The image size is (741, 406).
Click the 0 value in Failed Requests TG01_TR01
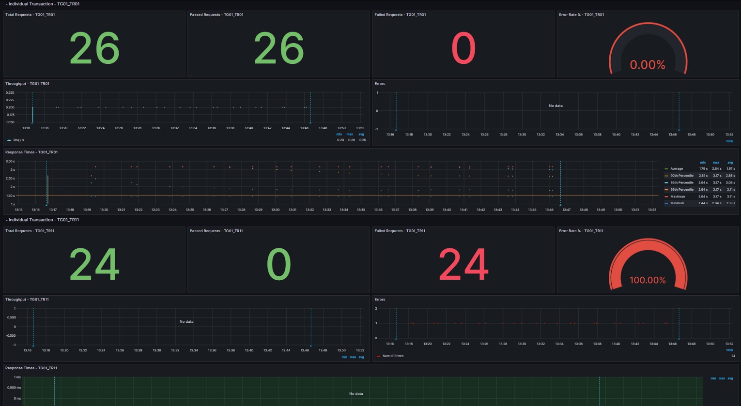point(463,48)
